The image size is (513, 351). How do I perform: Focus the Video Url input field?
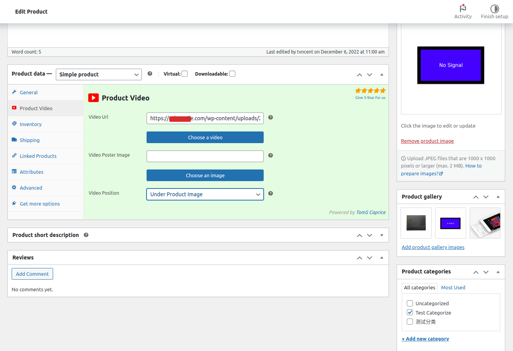[x=205, y=118]
